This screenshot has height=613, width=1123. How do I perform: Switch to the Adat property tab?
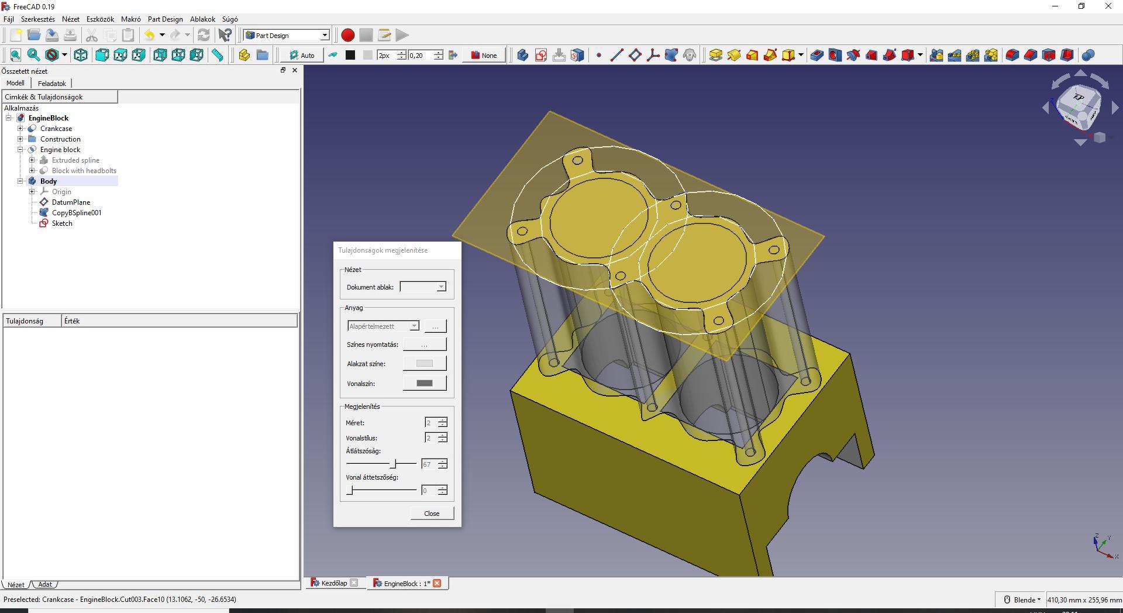click(45, 584)
